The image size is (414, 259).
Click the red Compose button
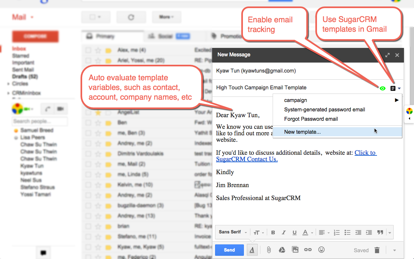coord(35,37)
